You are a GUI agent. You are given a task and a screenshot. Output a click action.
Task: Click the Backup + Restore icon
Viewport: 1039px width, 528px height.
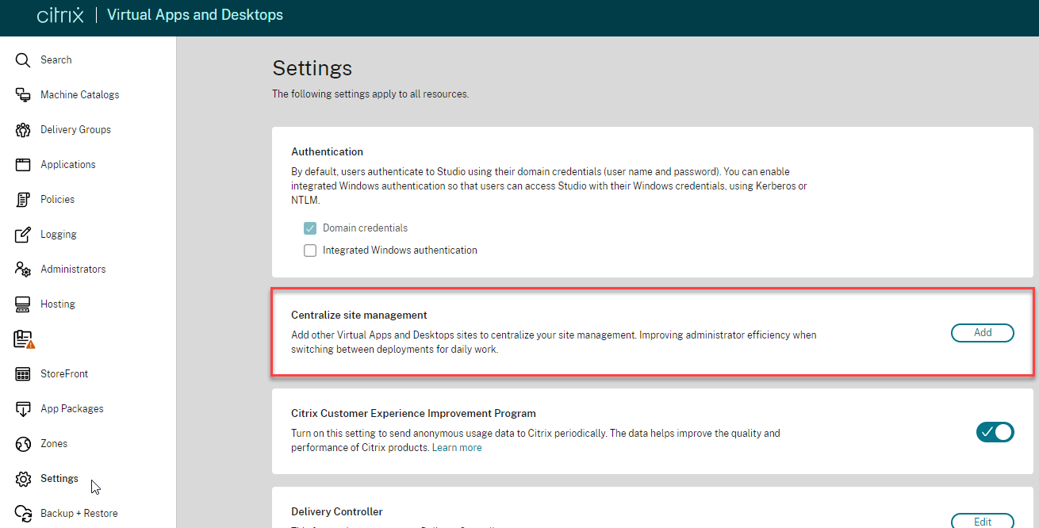(x=23, y=514)
